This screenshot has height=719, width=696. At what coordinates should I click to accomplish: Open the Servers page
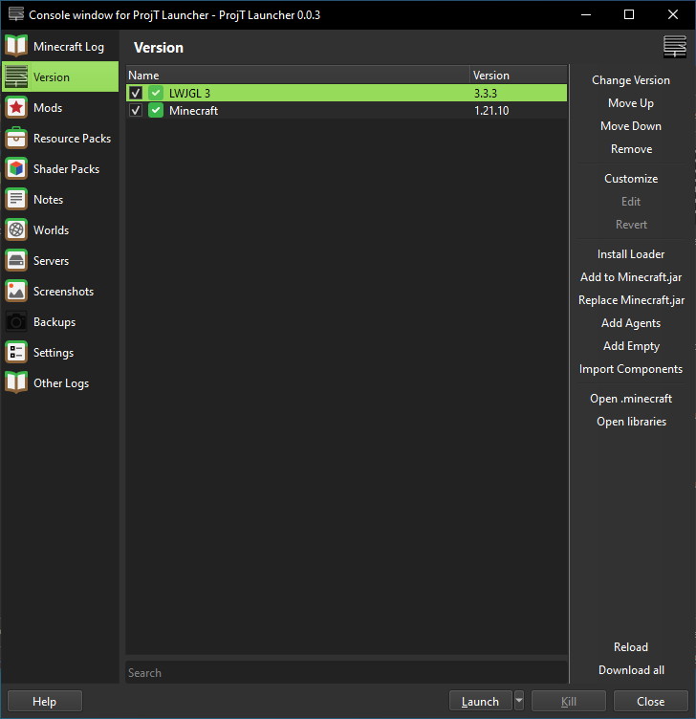click(60, 261)
